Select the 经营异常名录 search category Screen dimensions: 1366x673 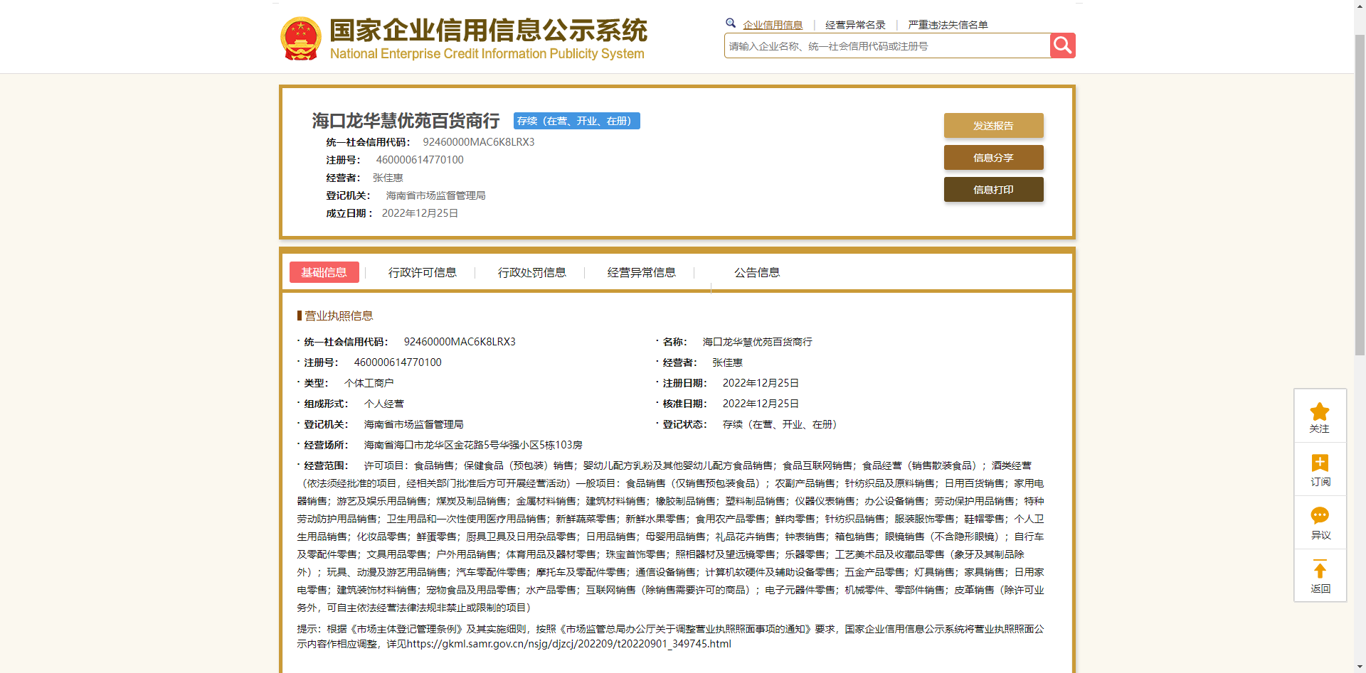click(855, 25)
